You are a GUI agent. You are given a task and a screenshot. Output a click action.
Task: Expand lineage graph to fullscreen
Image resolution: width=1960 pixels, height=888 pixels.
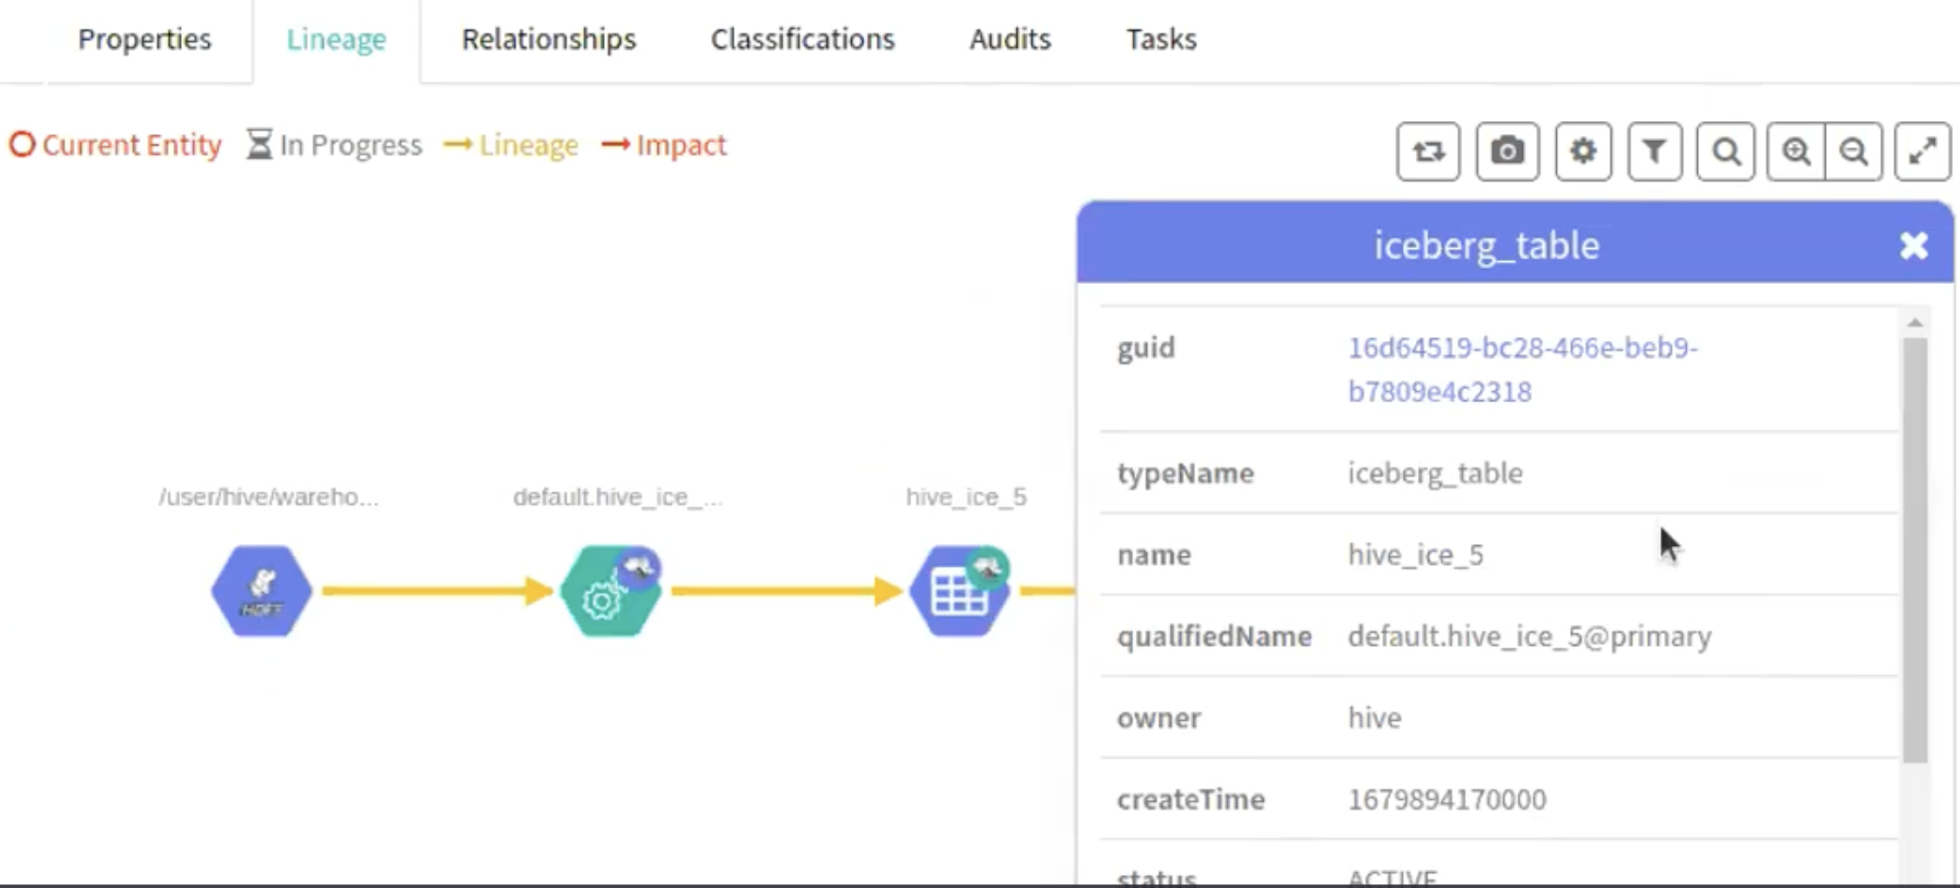[x=1922, y=151]
